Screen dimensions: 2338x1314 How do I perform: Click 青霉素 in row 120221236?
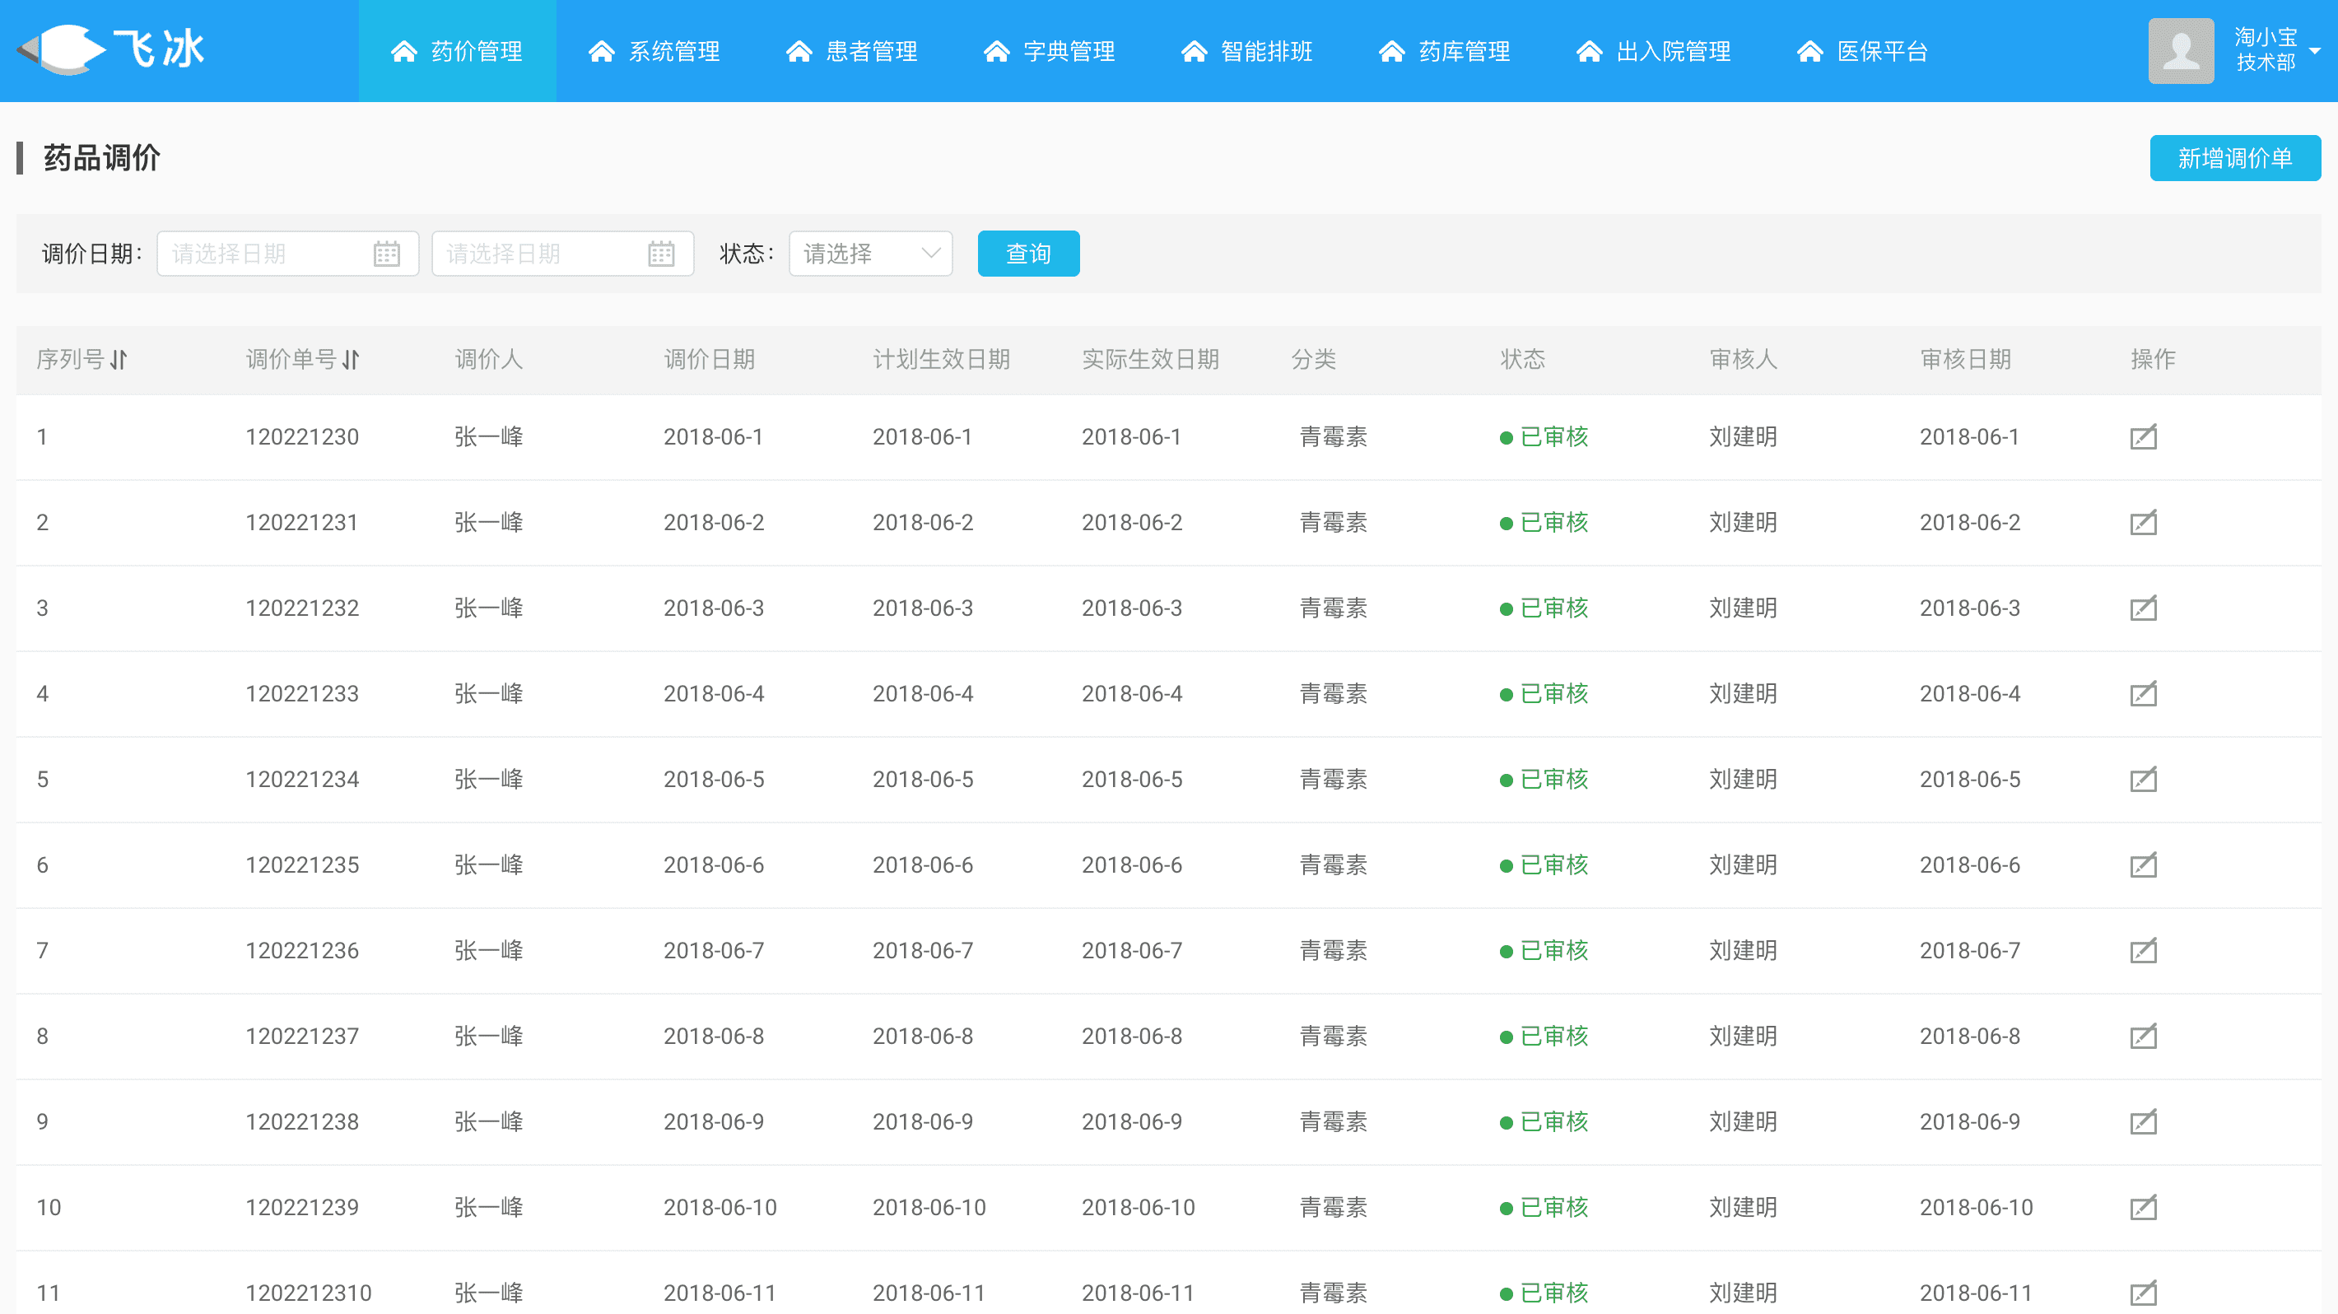pos(1334,950)
